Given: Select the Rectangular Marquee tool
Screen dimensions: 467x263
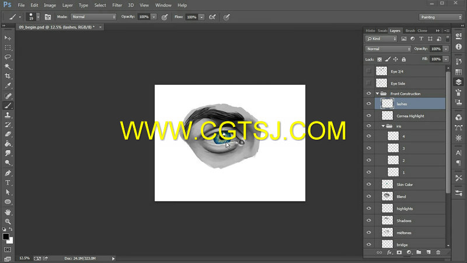Looking at the screenshot, I should 8,48.
